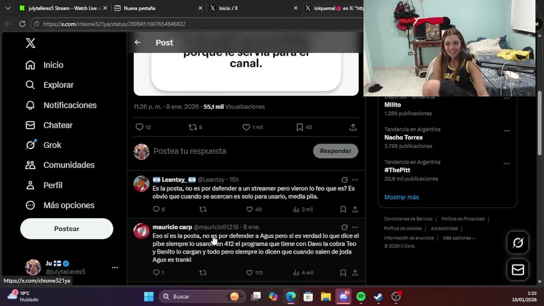Viewport: 544px width, 306px height.
Task: Click the Postear button
Action: point(67,229)
